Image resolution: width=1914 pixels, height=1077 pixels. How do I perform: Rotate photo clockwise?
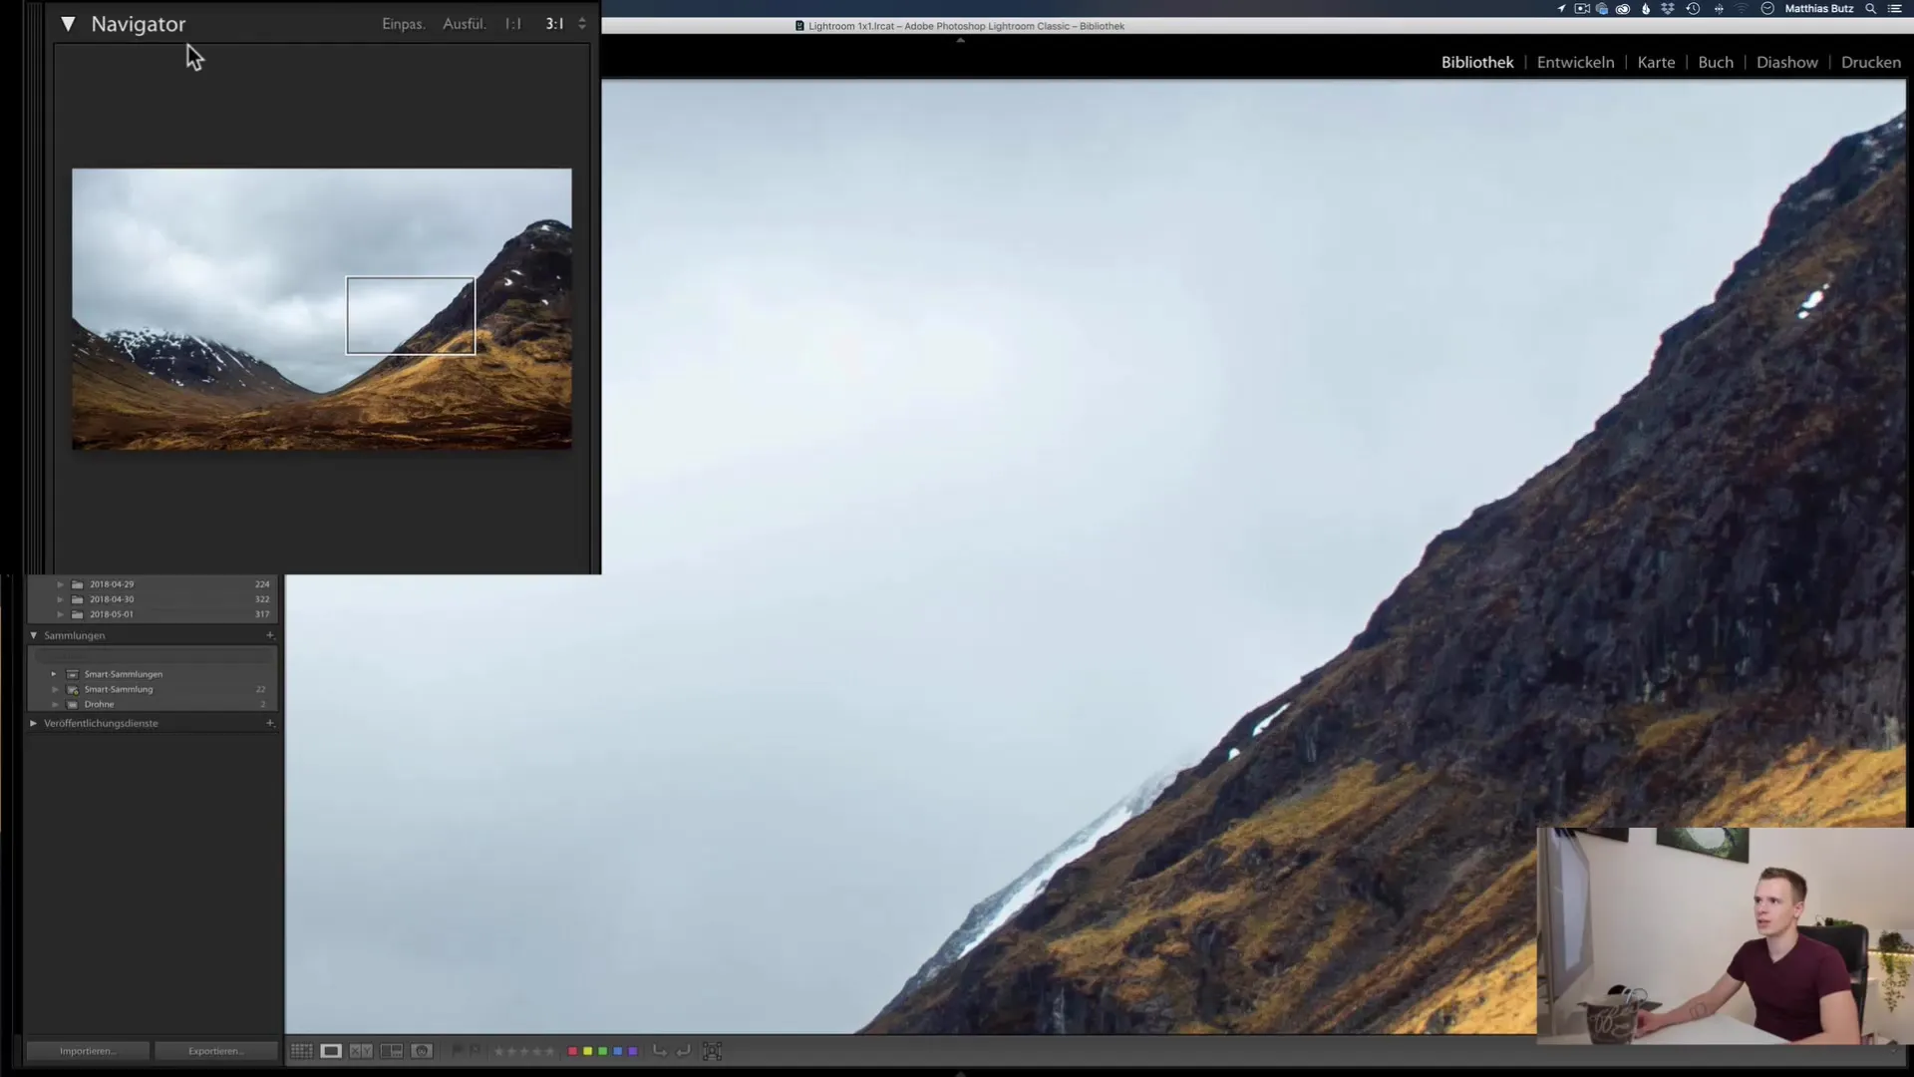pyautogui.click(x=683, y=1051)
